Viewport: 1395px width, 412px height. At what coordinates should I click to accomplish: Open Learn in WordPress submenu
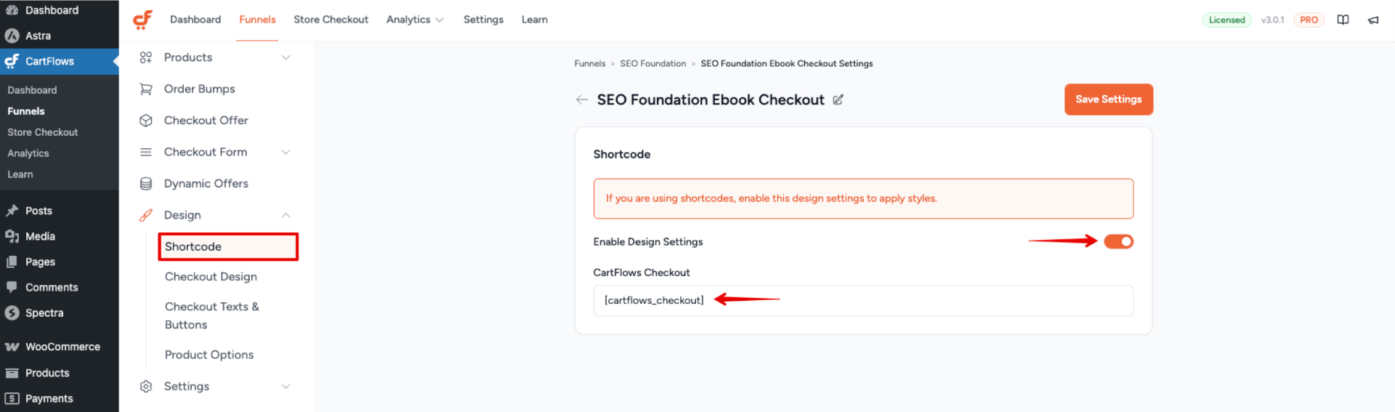(20, 174)
